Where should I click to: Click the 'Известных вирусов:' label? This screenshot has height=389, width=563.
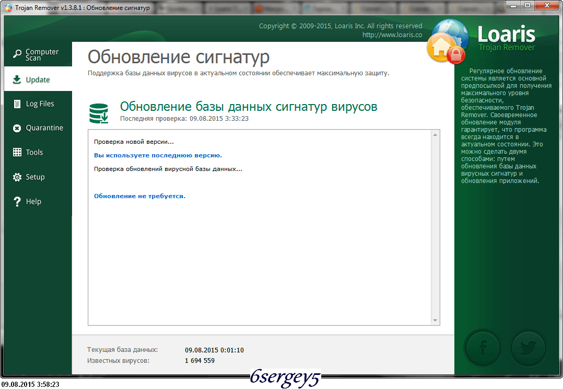(118, 361)
